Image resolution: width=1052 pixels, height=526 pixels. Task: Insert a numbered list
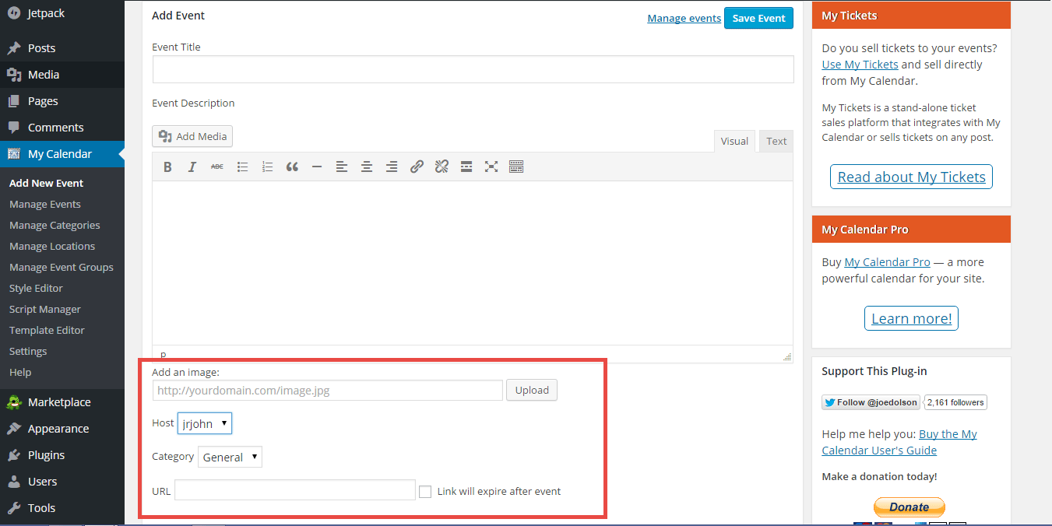click(x=267, y=167)
